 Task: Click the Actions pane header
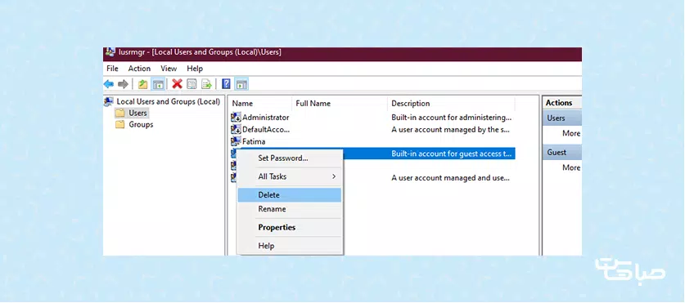point(562,103)
